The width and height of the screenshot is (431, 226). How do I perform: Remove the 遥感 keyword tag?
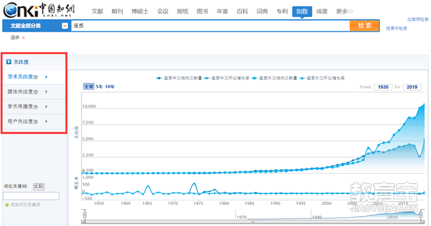(24, 38)
